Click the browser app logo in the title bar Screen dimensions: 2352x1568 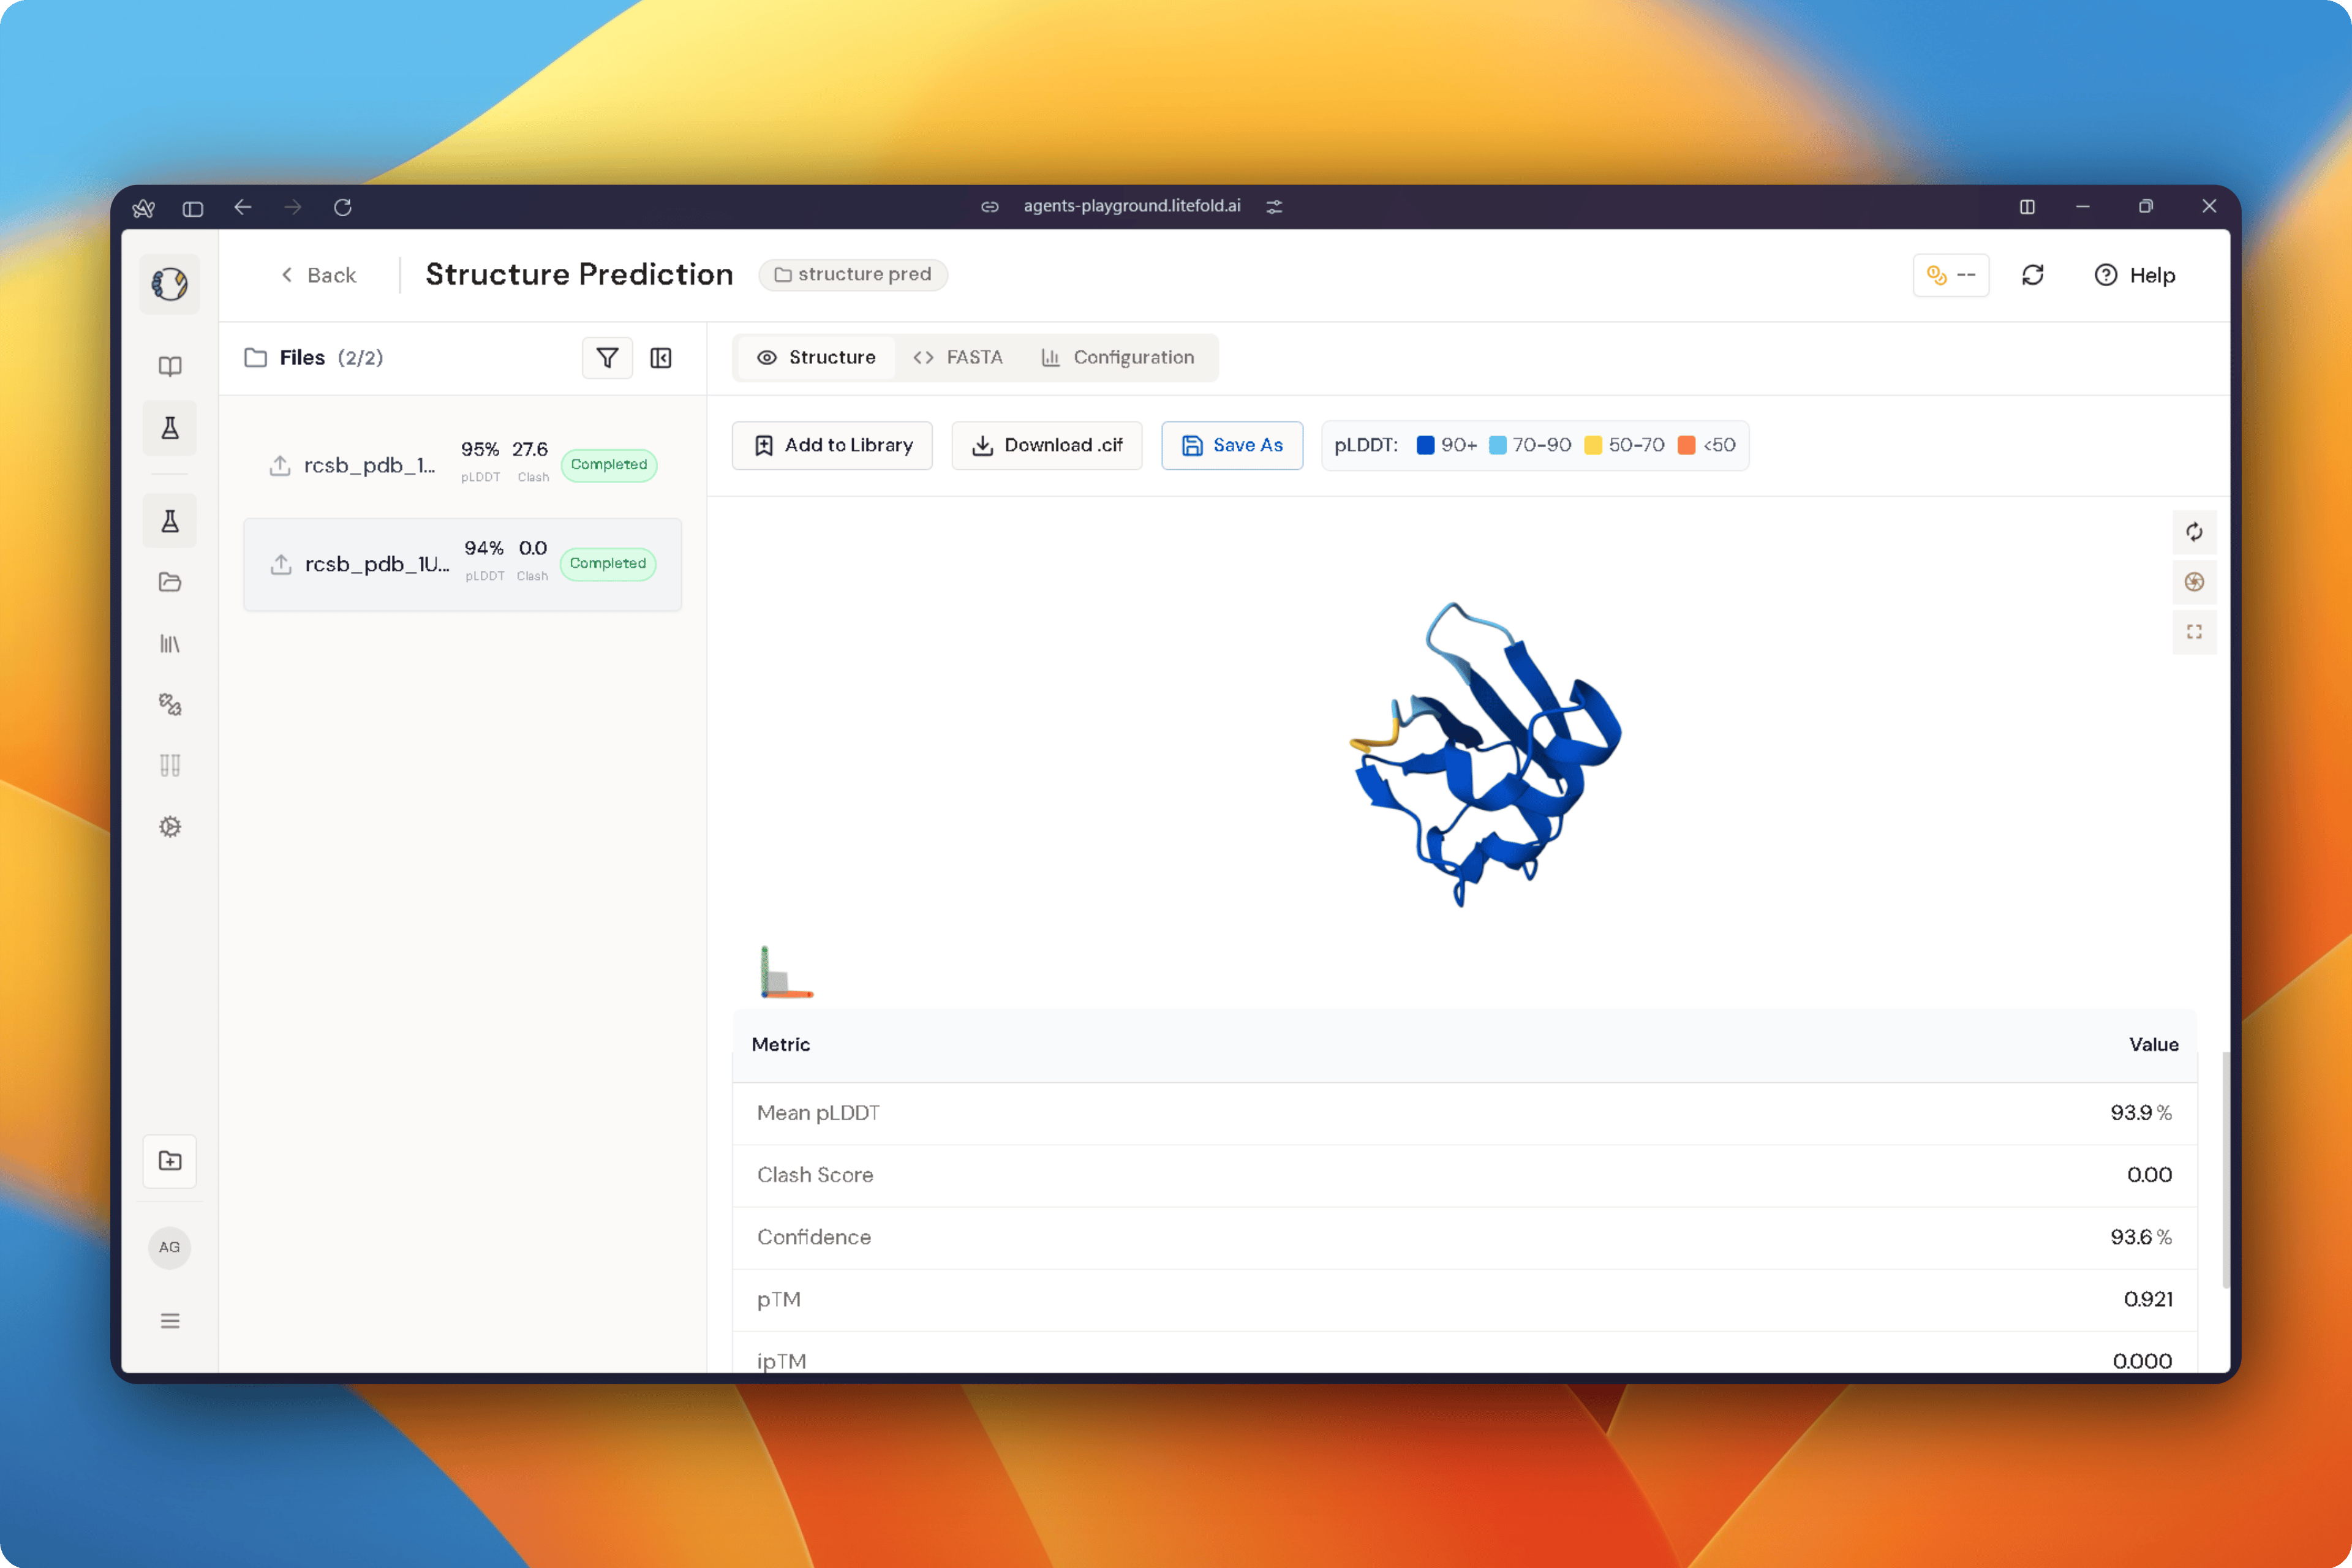click(x=143, y=207)
